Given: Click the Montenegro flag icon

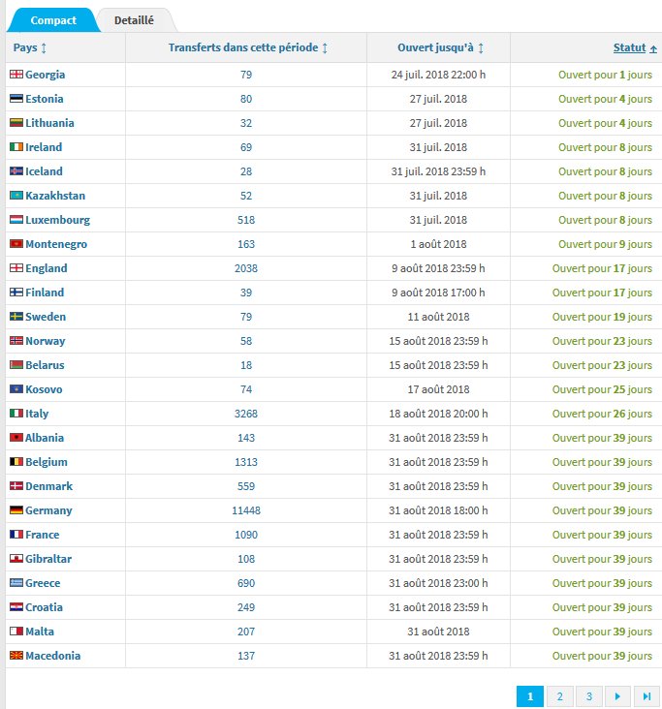Looking at the screenshot, I should click(16, 244).
